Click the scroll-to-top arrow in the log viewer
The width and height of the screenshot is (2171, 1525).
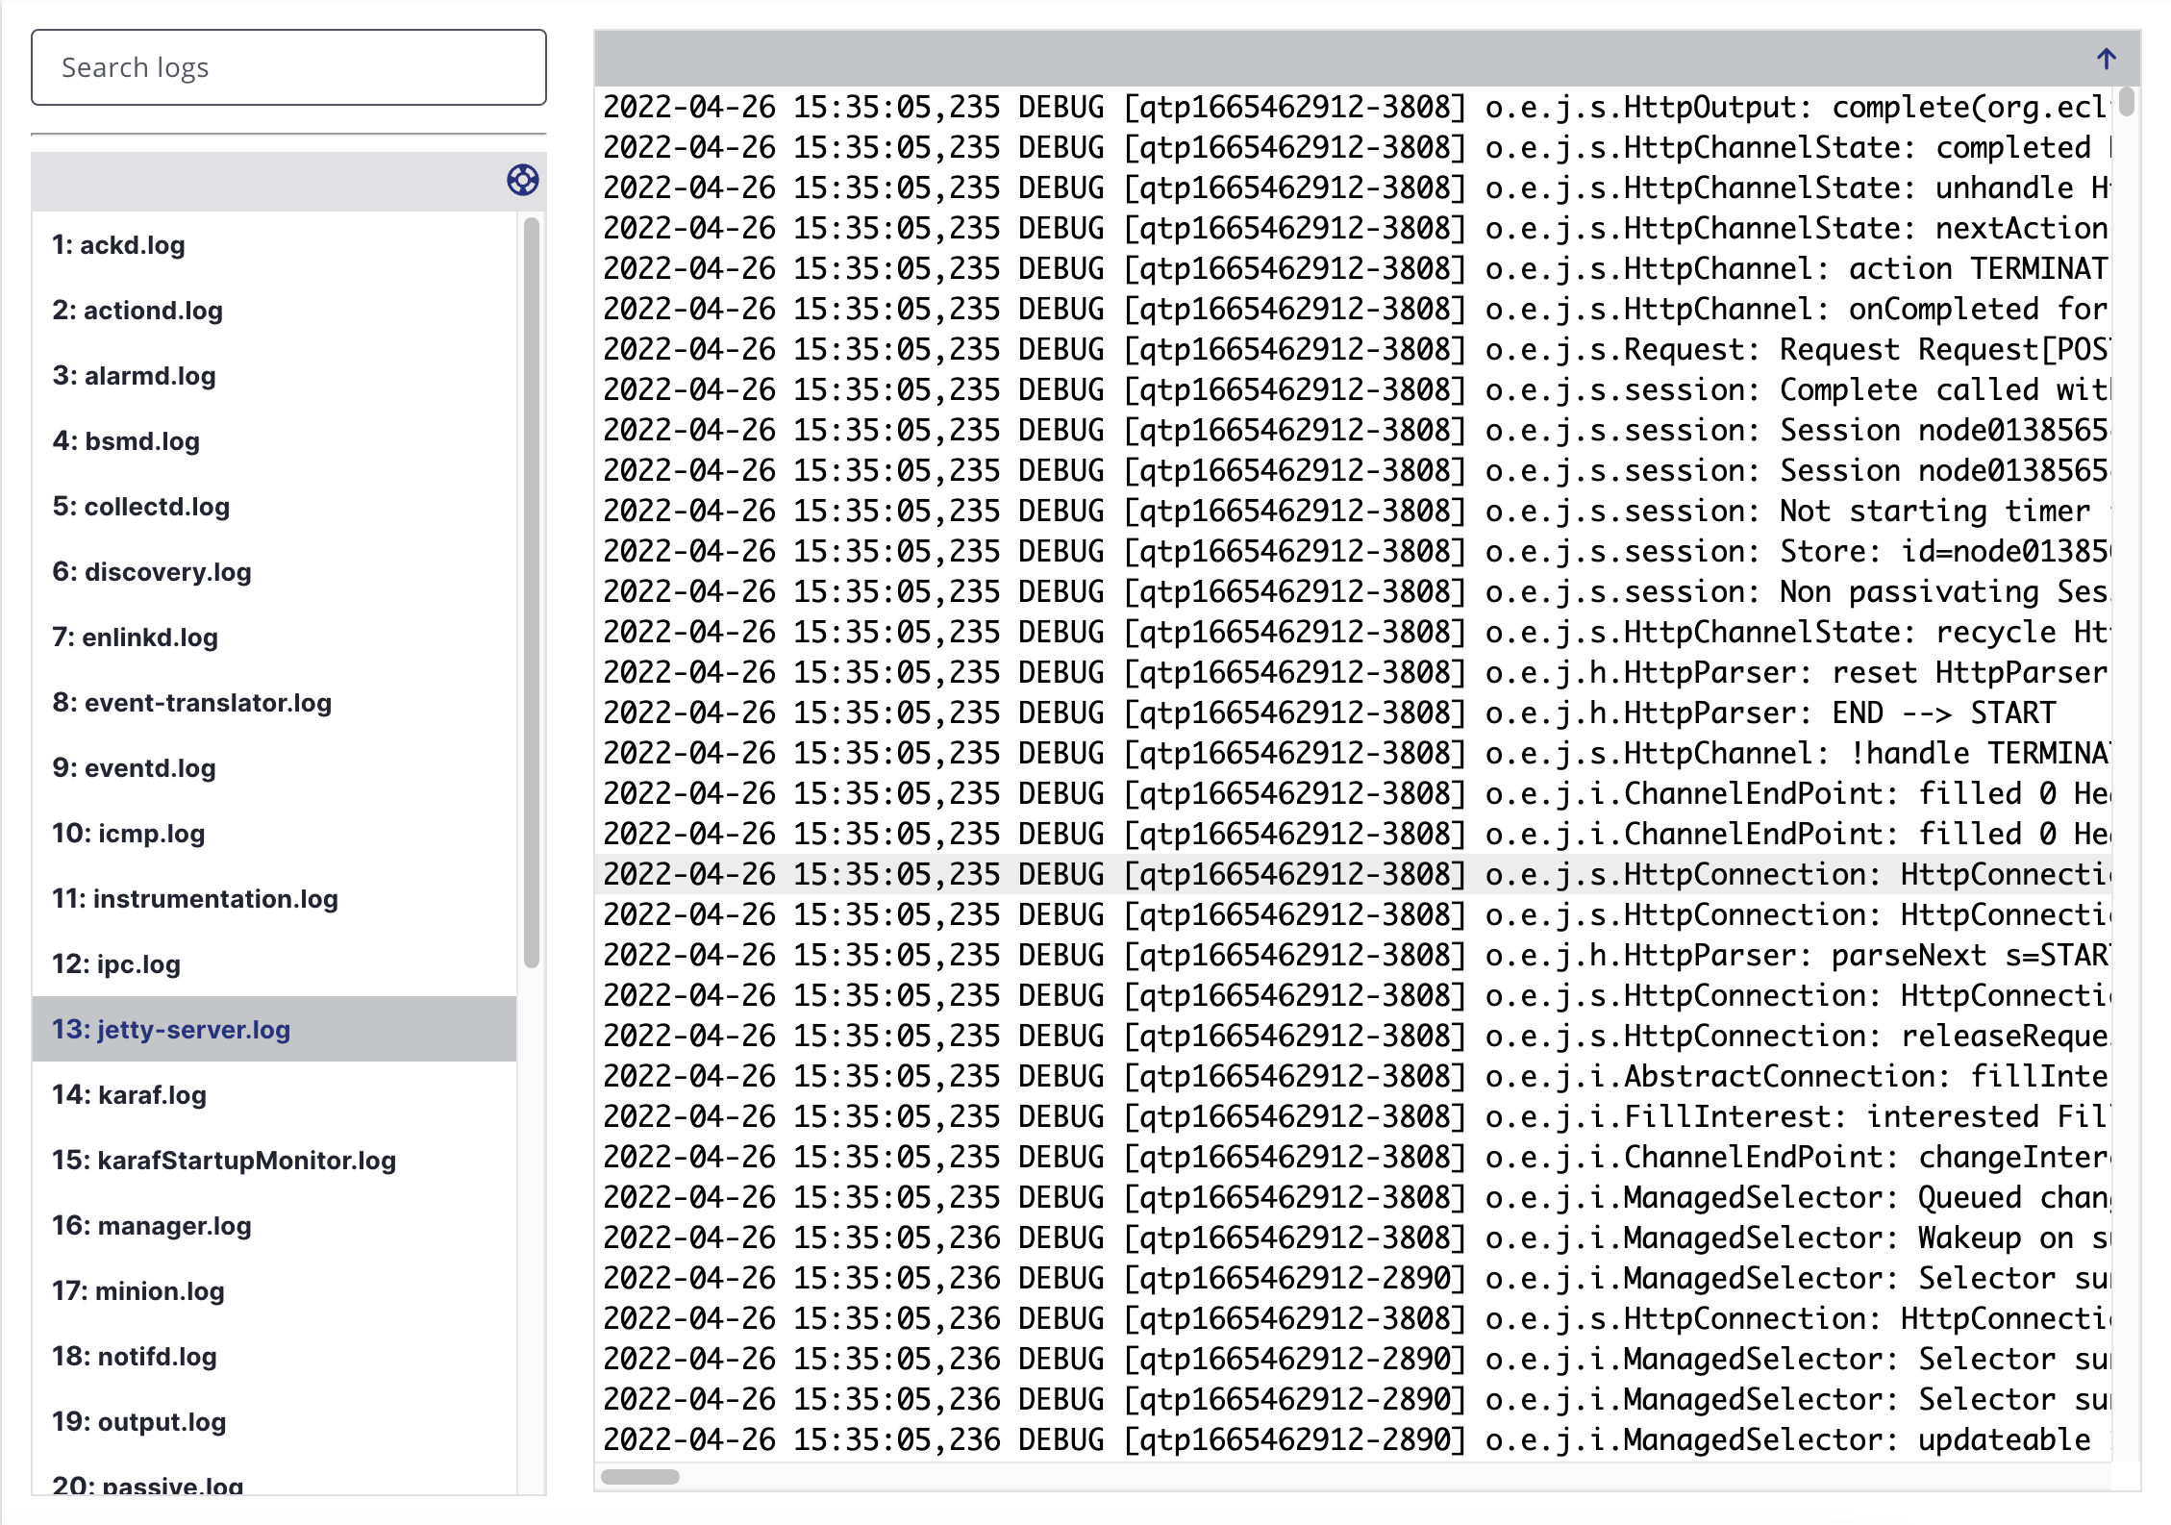[x=2106, y=59]
